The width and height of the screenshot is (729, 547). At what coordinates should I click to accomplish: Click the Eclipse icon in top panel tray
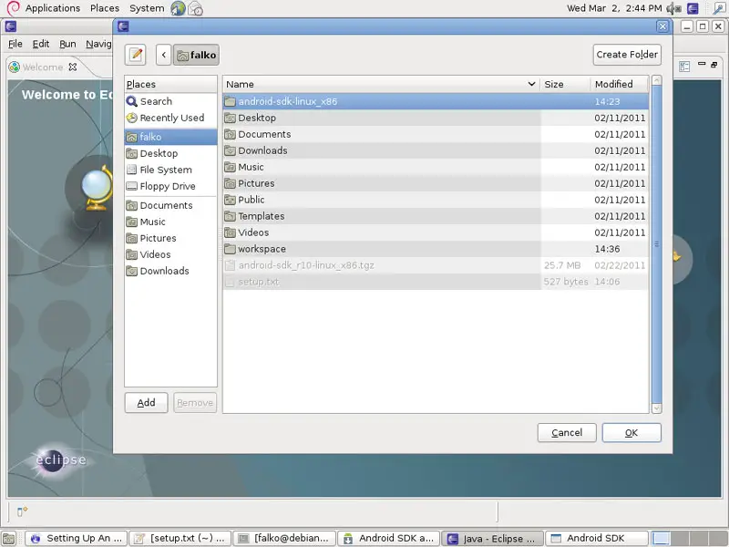pyautogui.click(x=693, y=8)
